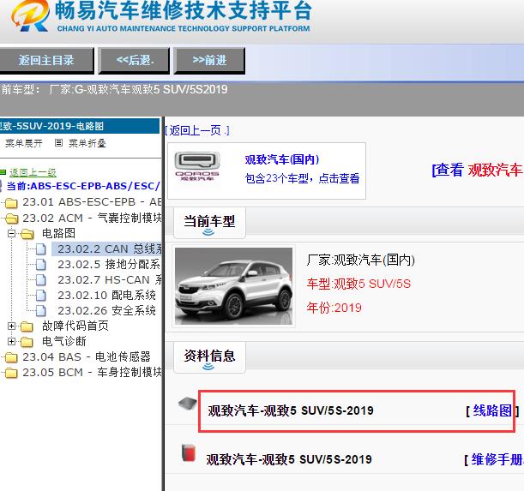
Task: Open the 维修手册 link
Action: 497,460
